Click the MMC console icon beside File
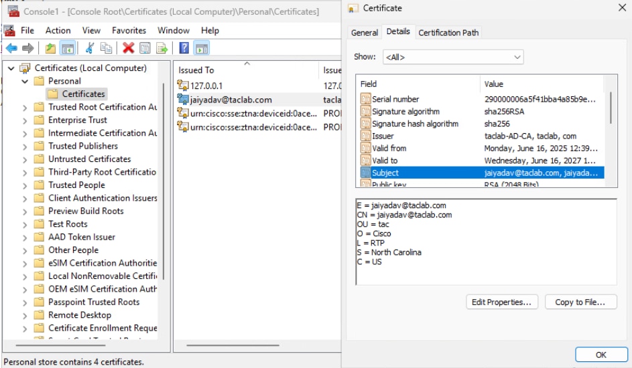Image resolution: width=632 pixels, height=368 pixels. coord(9,31)
